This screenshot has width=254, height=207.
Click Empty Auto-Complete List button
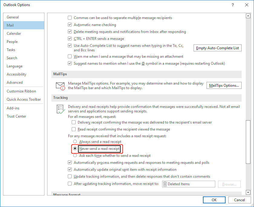(x=217, y=48)
